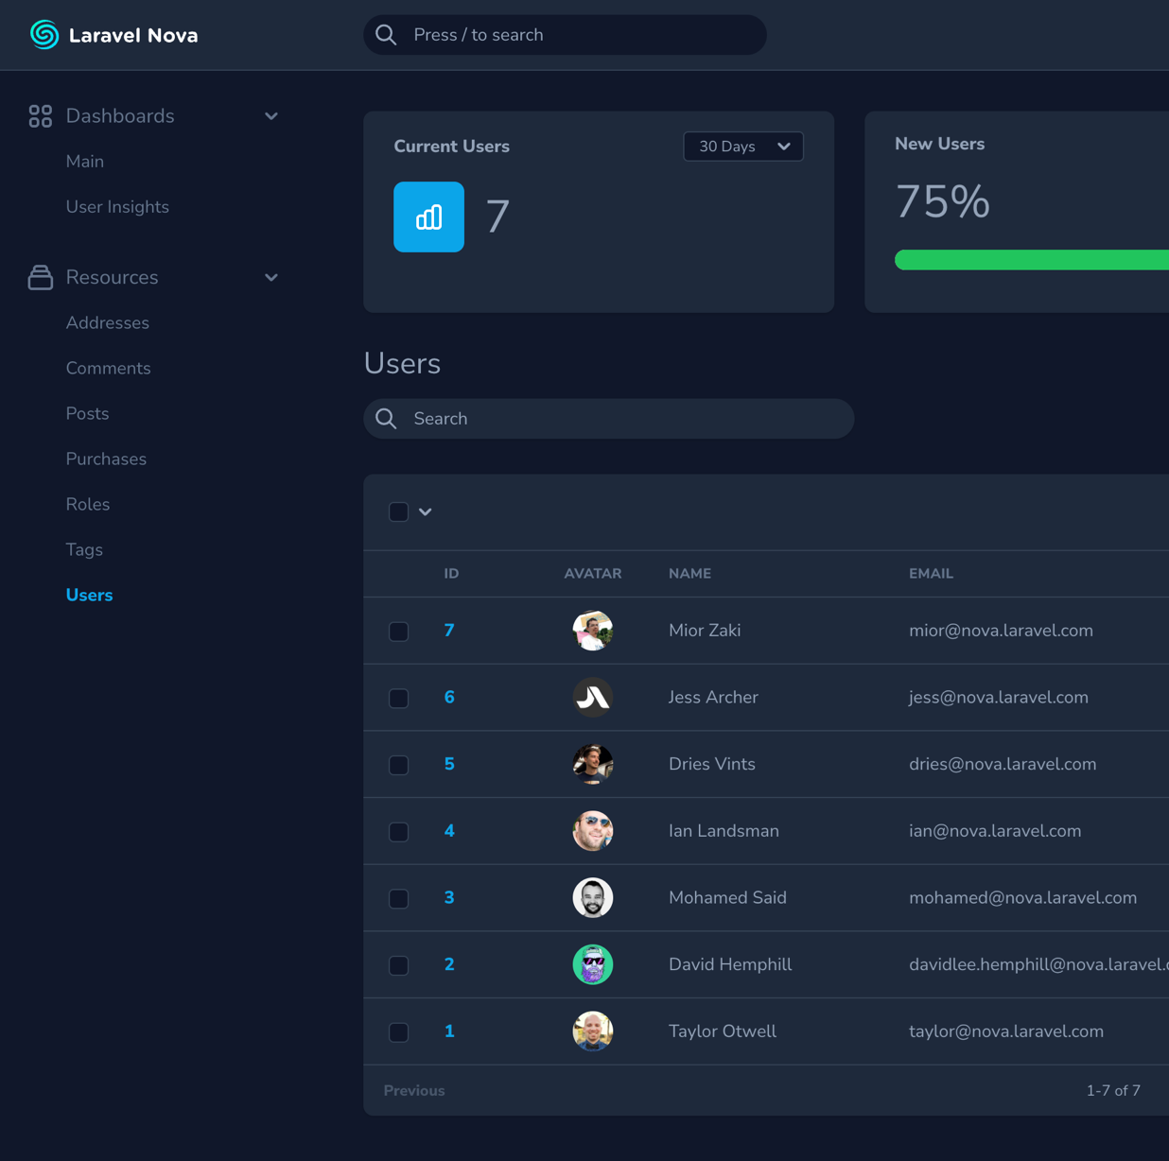Image resolution: width=1169 pixels, height=1161 pixels.
Task: Select the checkbox for Ian Landsman
Action: (x=398, y=832)
